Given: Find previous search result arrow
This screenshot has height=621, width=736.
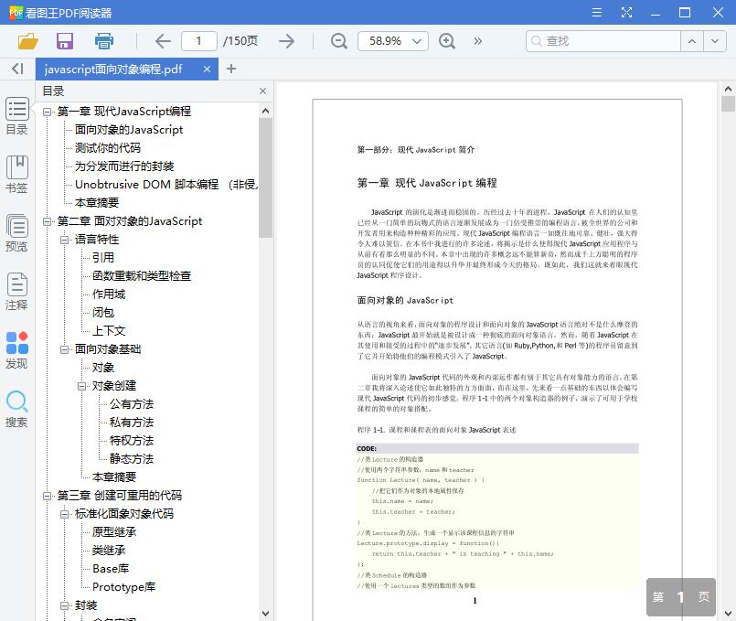Looking at the screenshot, I should coord(692,41).
